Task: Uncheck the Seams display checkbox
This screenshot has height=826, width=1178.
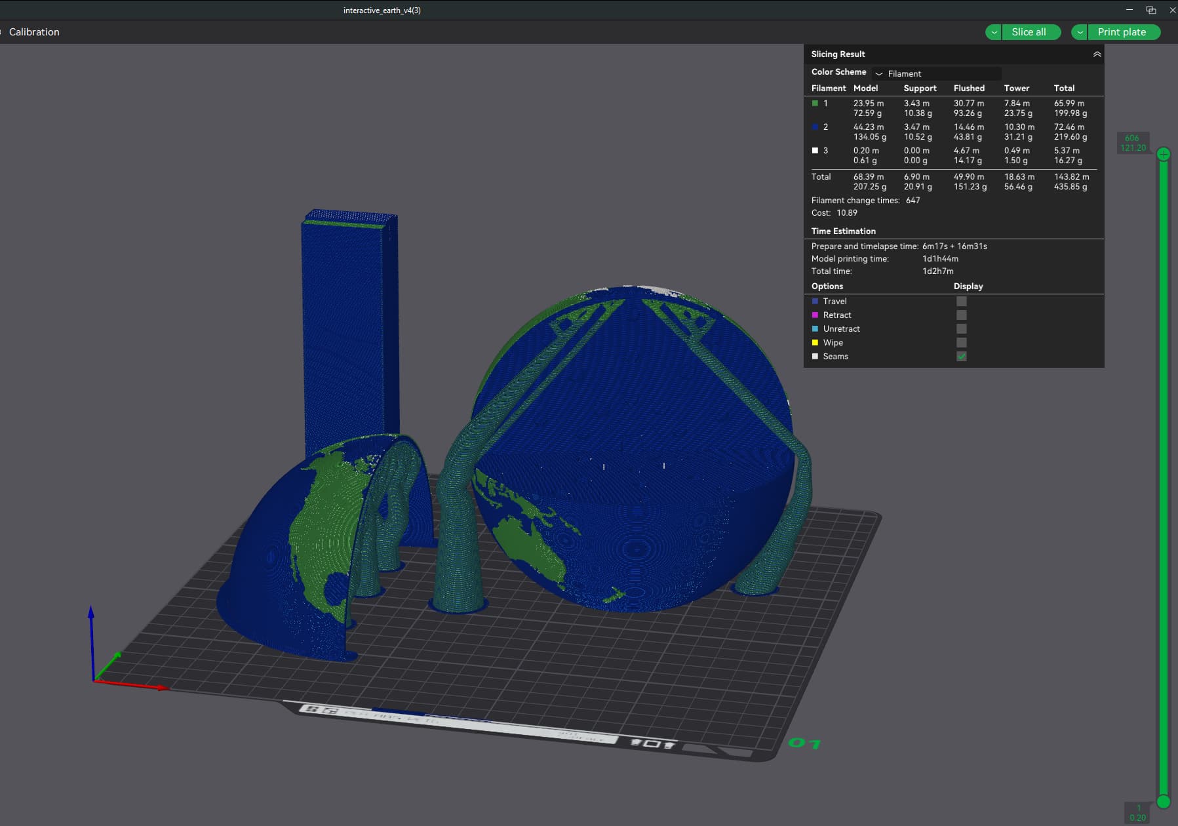Action: pos(961,357)
